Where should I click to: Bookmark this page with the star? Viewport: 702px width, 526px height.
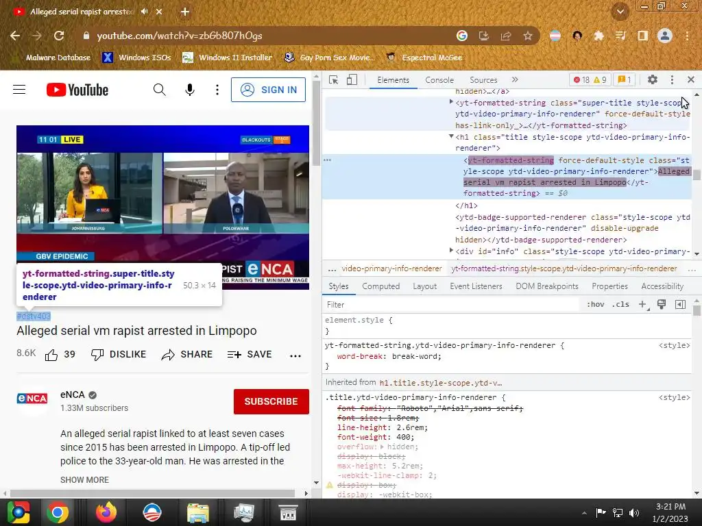click(528, 36)
